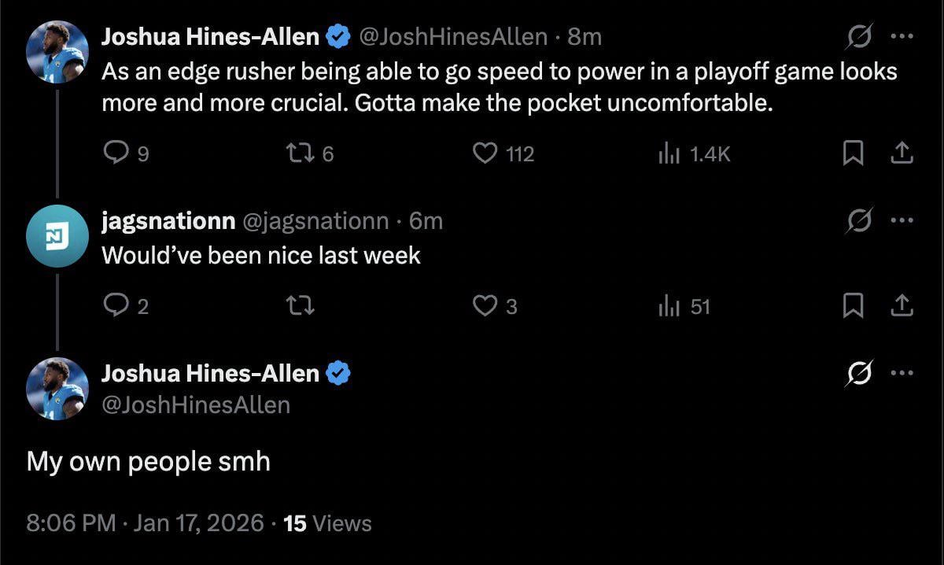Open the @JoshHinesAllen handle in top tweet
Viewport: 944px width, 565px height.
(453, 36)
